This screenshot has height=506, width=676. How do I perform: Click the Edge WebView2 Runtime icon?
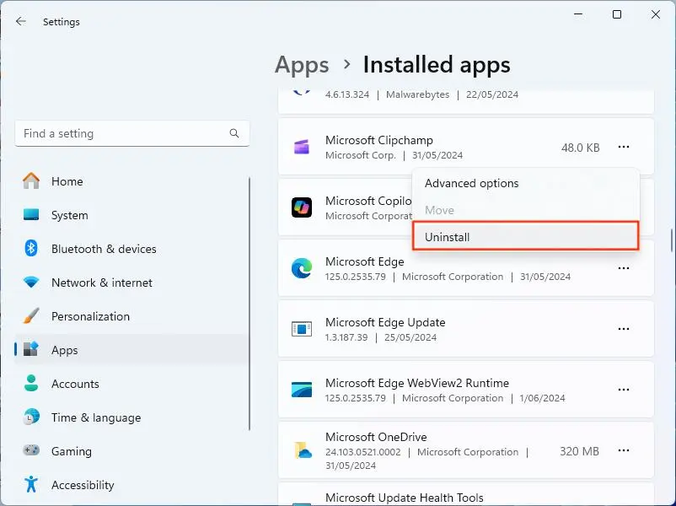pyautogui.click(x=302, y=390)
